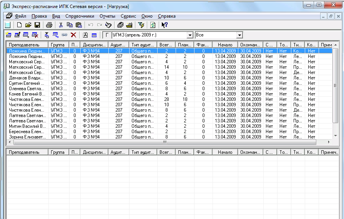Open the Файл menu

[x=20, y=16]
